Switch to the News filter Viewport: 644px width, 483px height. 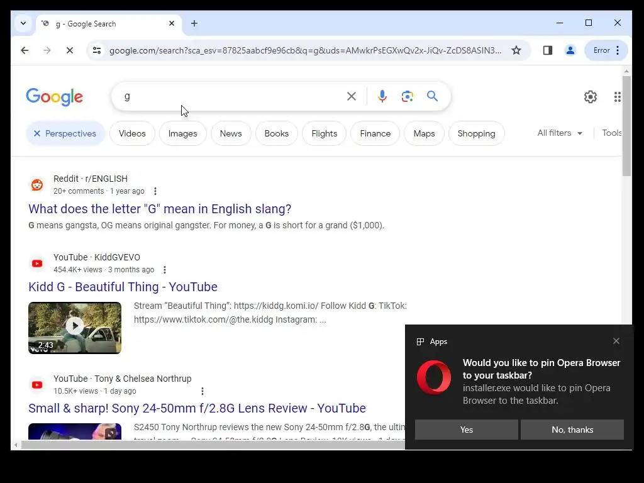[231, 133]
